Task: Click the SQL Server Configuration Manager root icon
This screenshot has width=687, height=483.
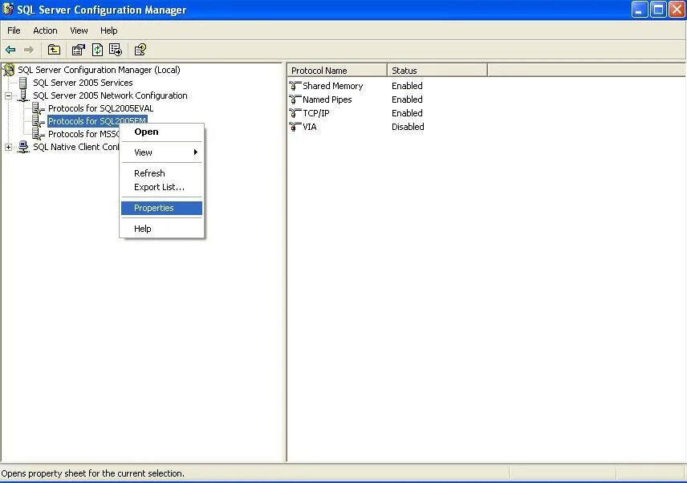Action: click(x=9, y=70)
